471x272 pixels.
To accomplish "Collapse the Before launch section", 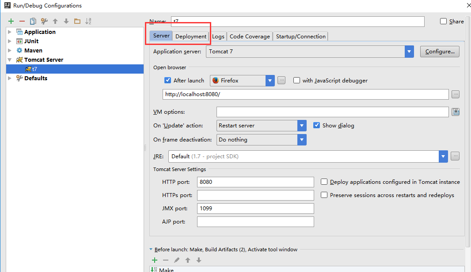I will [x=151, y=249].
